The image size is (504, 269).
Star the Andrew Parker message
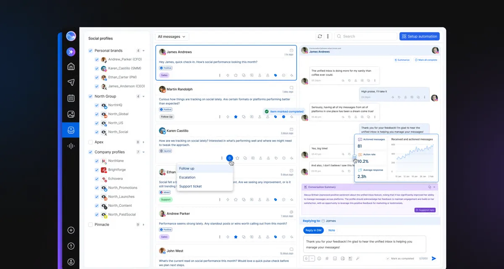coord(236,237)
